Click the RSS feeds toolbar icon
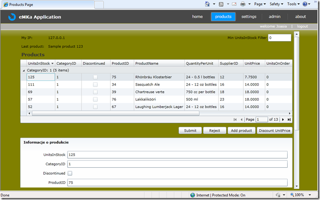The height and width of the screenshot is (200, 320). [x=221, y=4]
